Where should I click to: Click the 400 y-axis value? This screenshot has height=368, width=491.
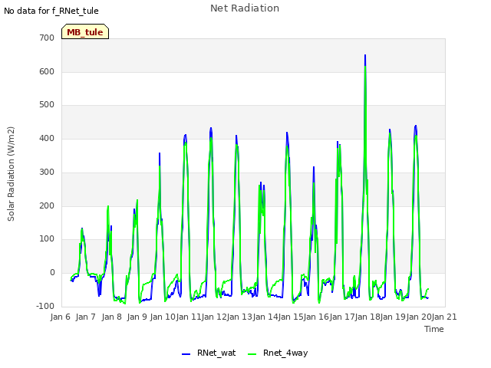point(47,138)
